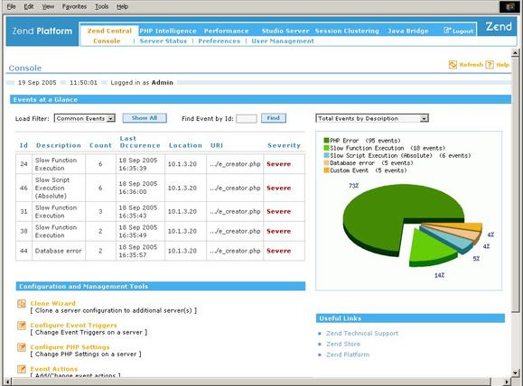This screenshot has width=523, height=386.
Task: Select the Console sub-tab
Action: [x=107, y=41]
